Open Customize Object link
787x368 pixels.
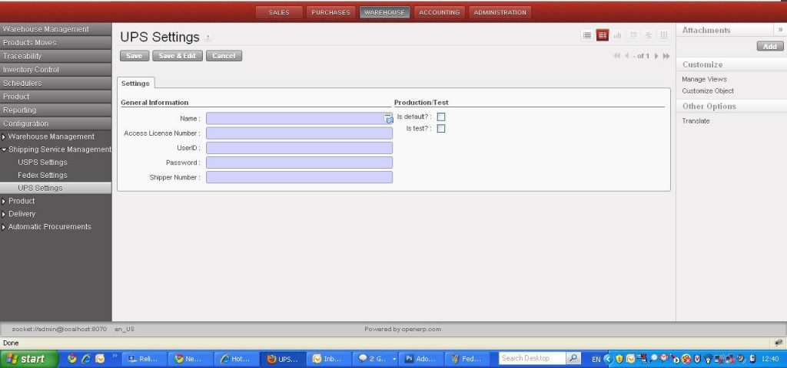point(708,91)
